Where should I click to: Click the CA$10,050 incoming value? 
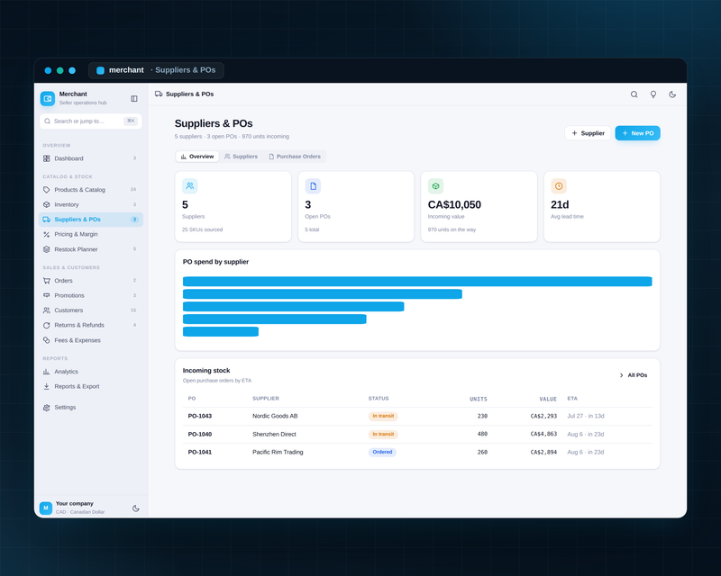454,205
